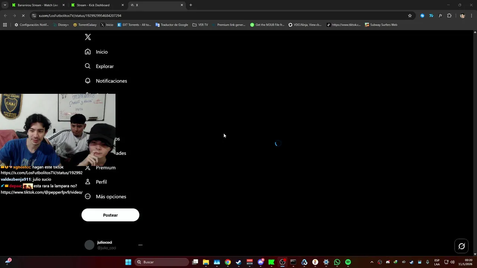The image size is (477, 268).
Task: Open the Traductor de Google bookmark
Action: [x=172, y=25]
